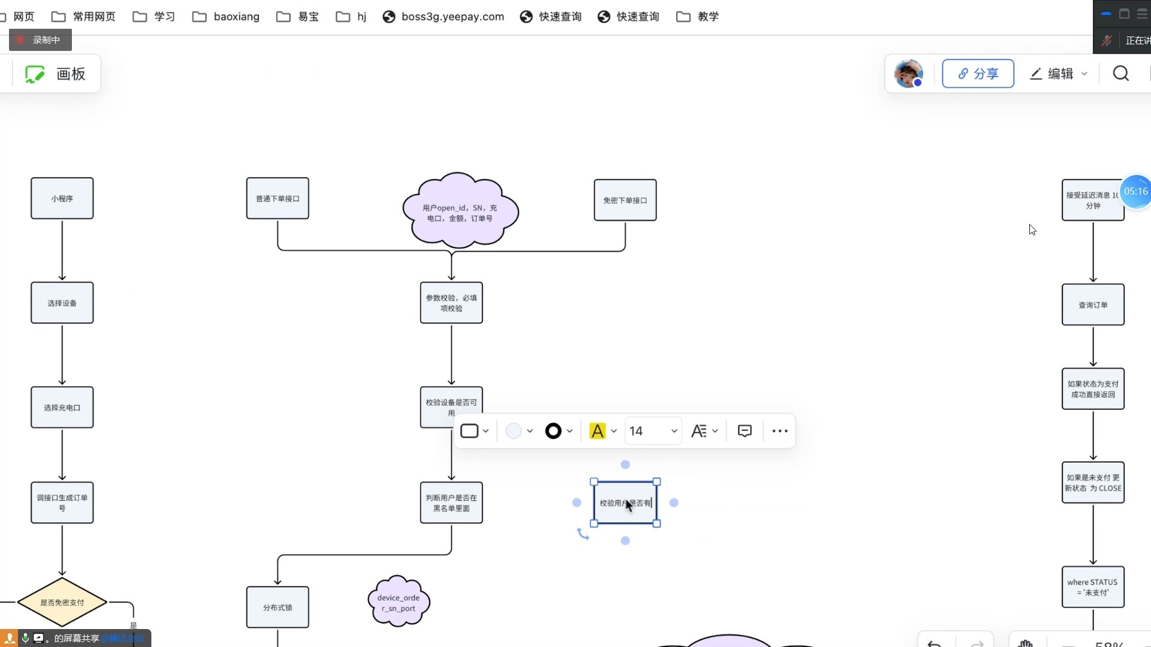
Task: Select the 分布式锁 flowchart node
Action: [278, 607]
